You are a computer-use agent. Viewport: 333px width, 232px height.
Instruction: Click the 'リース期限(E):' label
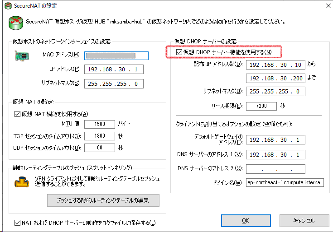[x=227, y=106]
